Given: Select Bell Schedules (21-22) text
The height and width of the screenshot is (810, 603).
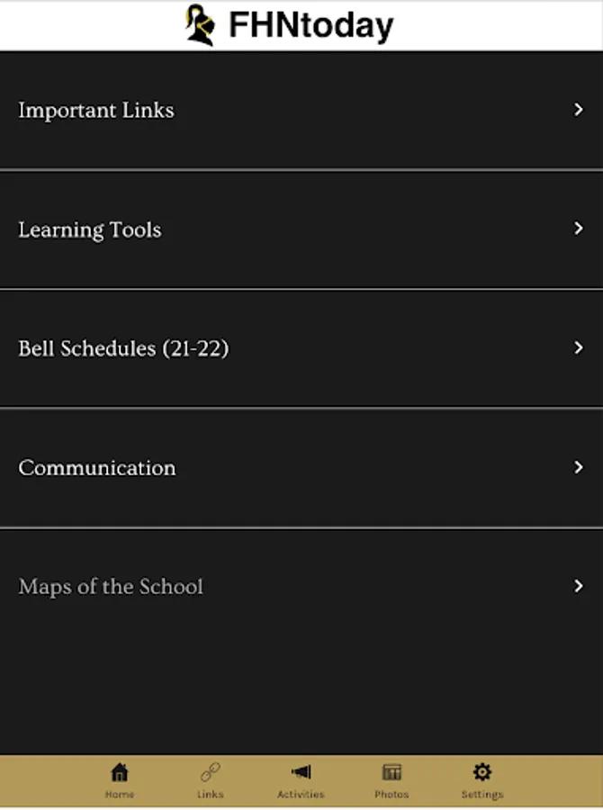Looking at the screenshot, I should coord(123,348).
